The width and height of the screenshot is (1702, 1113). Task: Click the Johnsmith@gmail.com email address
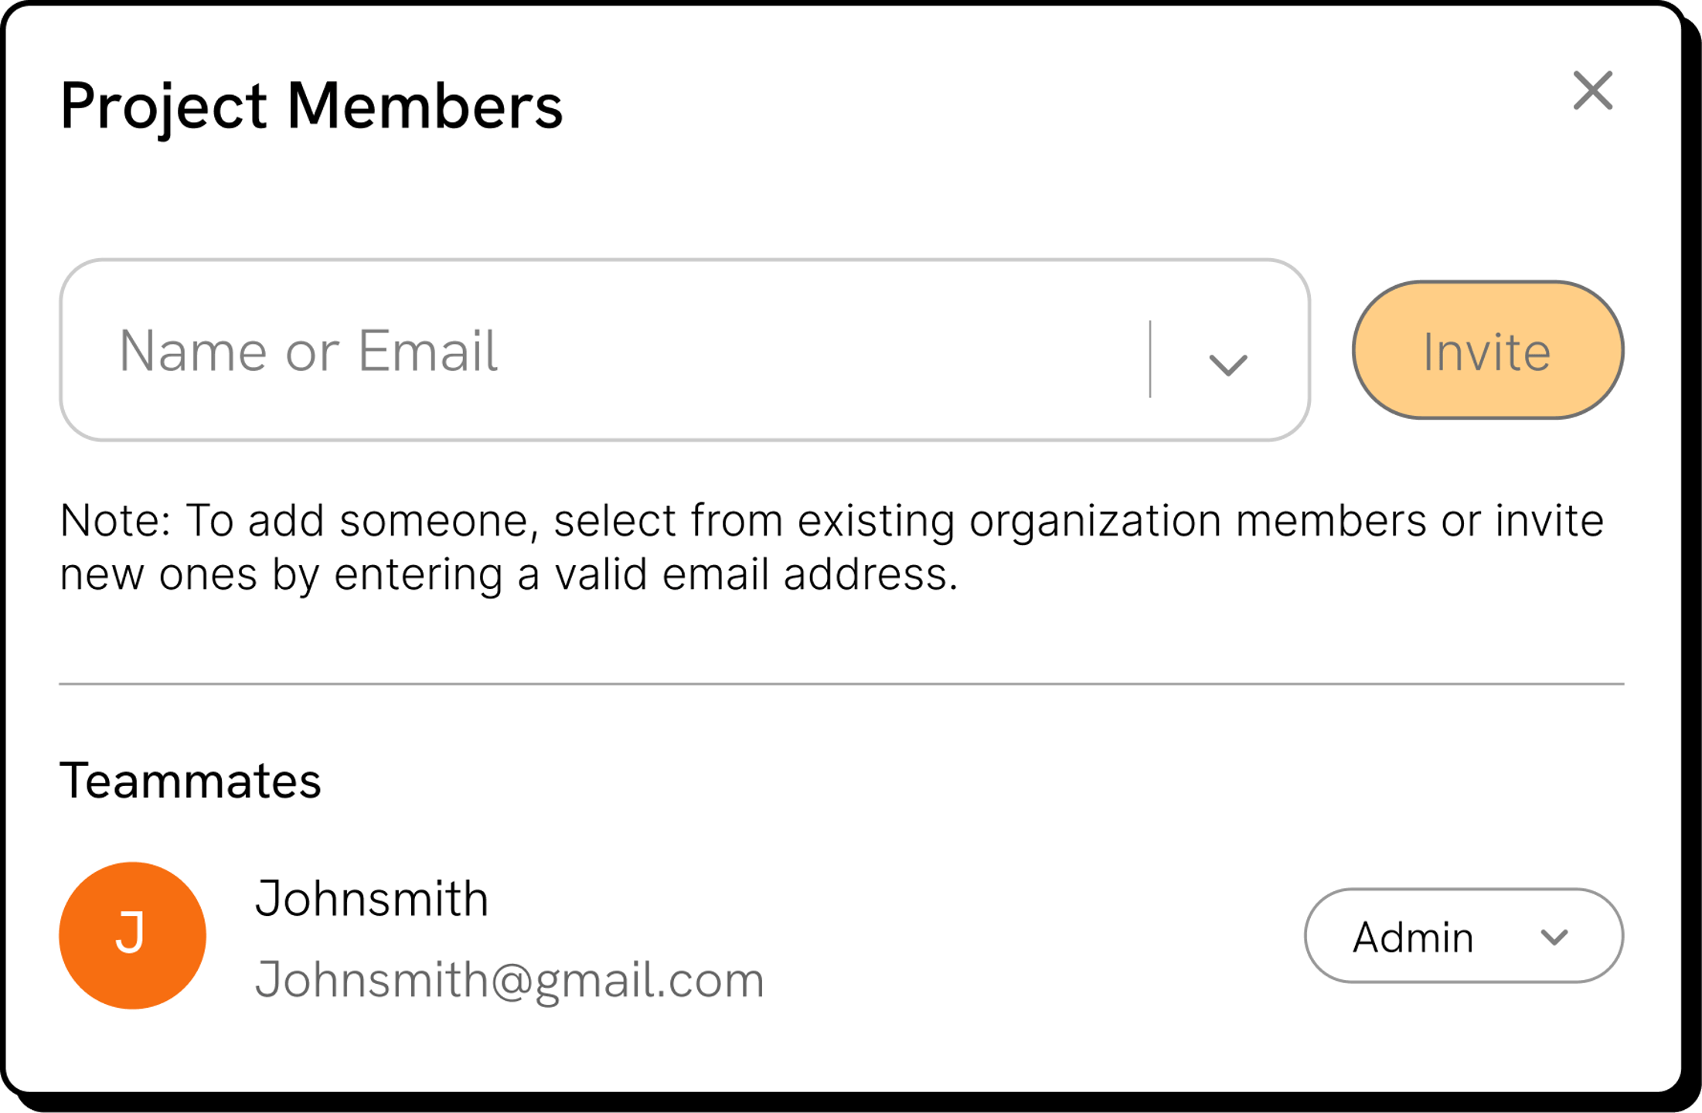pos(509,980)
